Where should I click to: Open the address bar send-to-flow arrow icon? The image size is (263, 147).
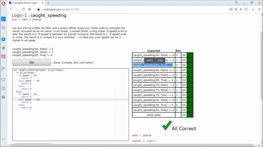pyautogui.click(x=241, y=9)
